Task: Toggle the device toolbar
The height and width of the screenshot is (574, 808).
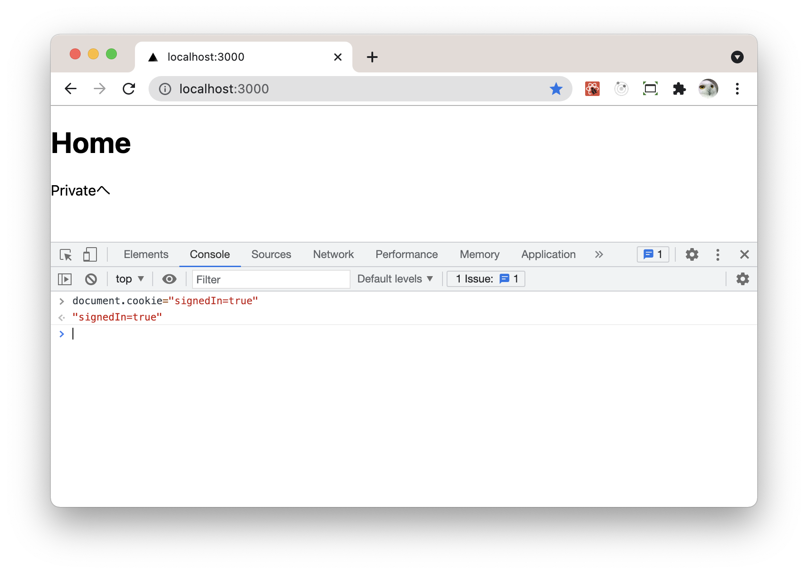Action: coord(90,254)
